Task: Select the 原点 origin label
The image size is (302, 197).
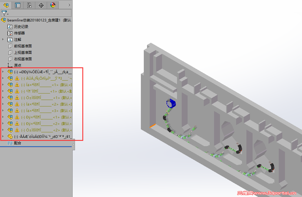Action: 18,65
